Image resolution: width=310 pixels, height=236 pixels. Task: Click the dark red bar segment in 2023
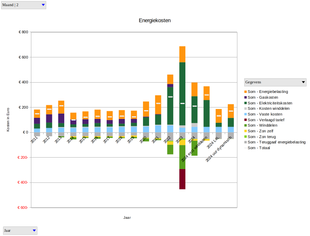point(182,179)
